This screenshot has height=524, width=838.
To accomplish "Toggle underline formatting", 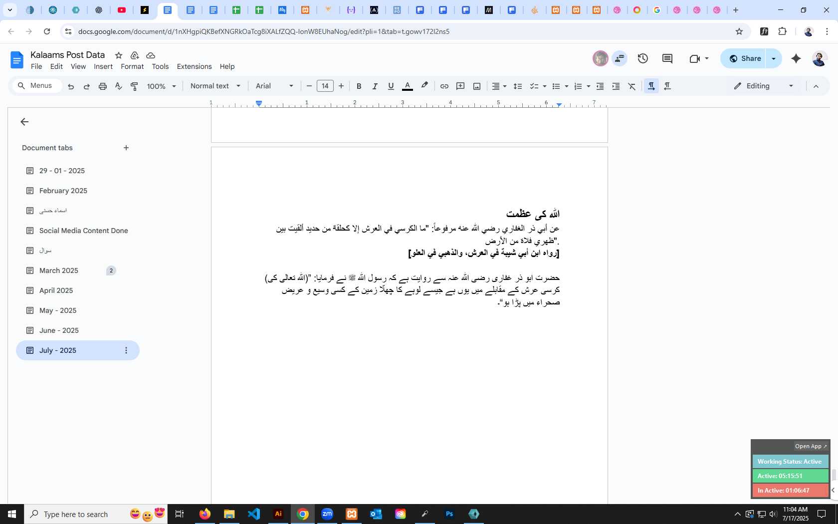I will pyautogui.click(x=391, y=86).
